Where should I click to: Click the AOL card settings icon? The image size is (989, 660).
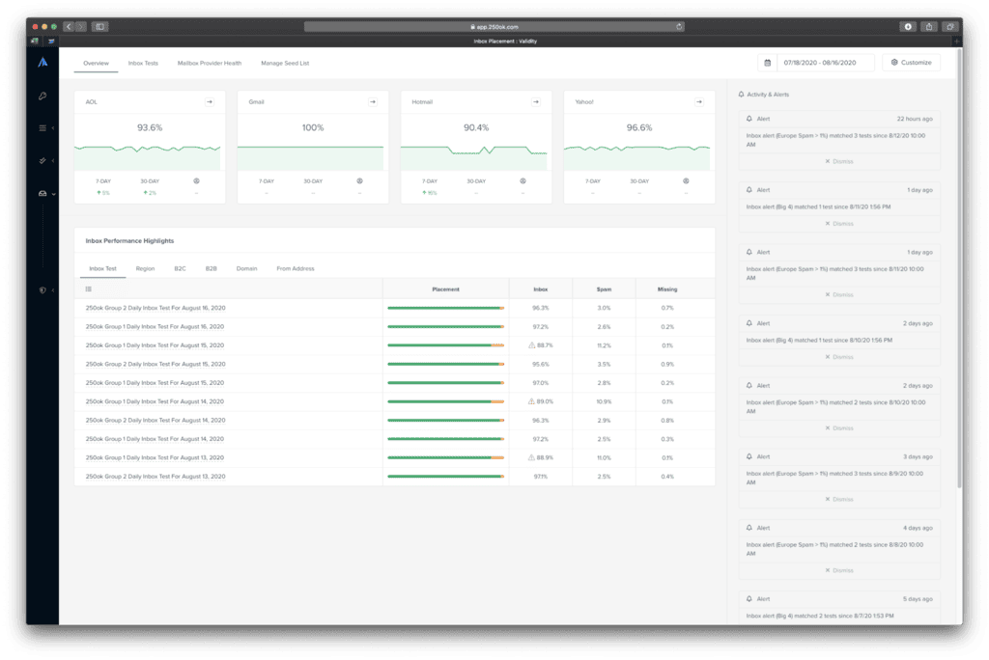pos(196,180)
